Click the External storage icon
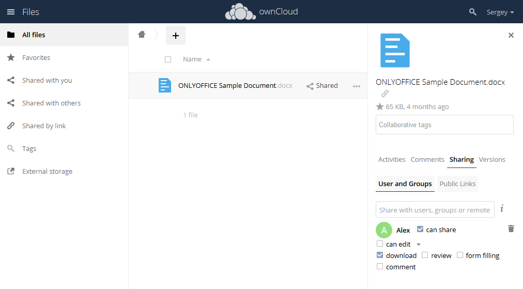523x289 pixels. click(x=11, y=171)
